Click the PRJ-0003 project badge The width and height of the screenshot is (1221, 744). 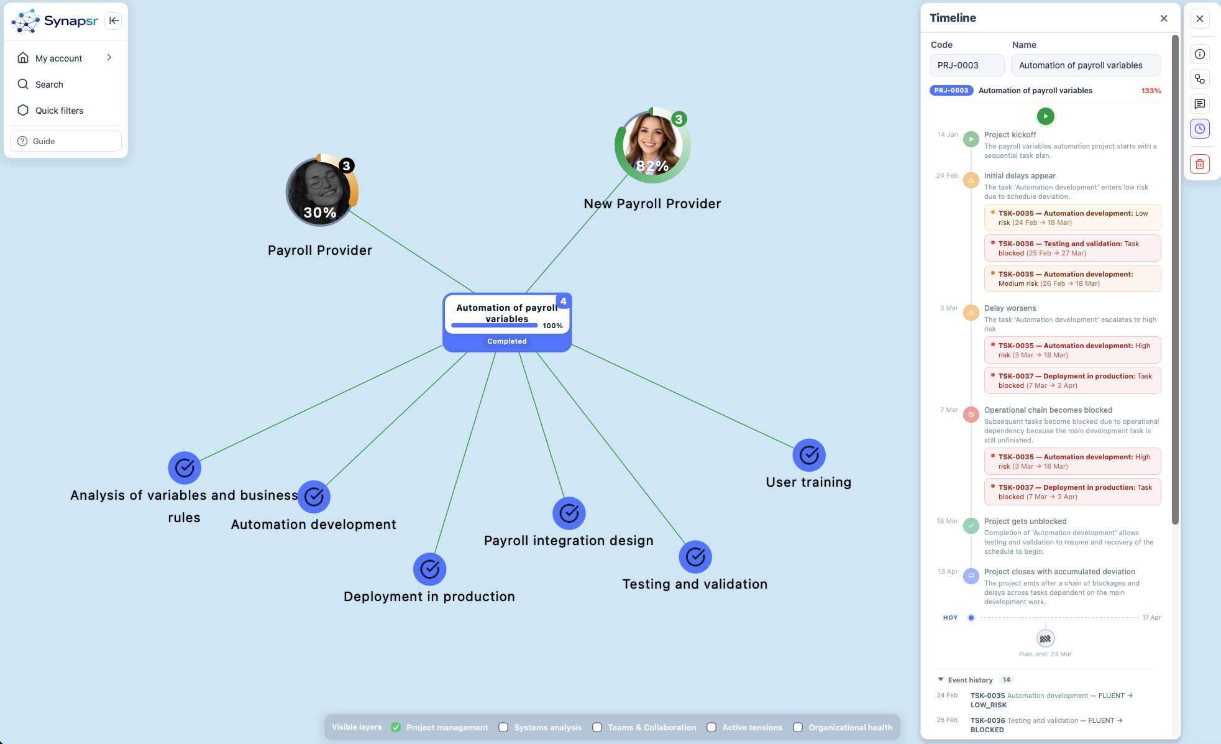point(951,90)
